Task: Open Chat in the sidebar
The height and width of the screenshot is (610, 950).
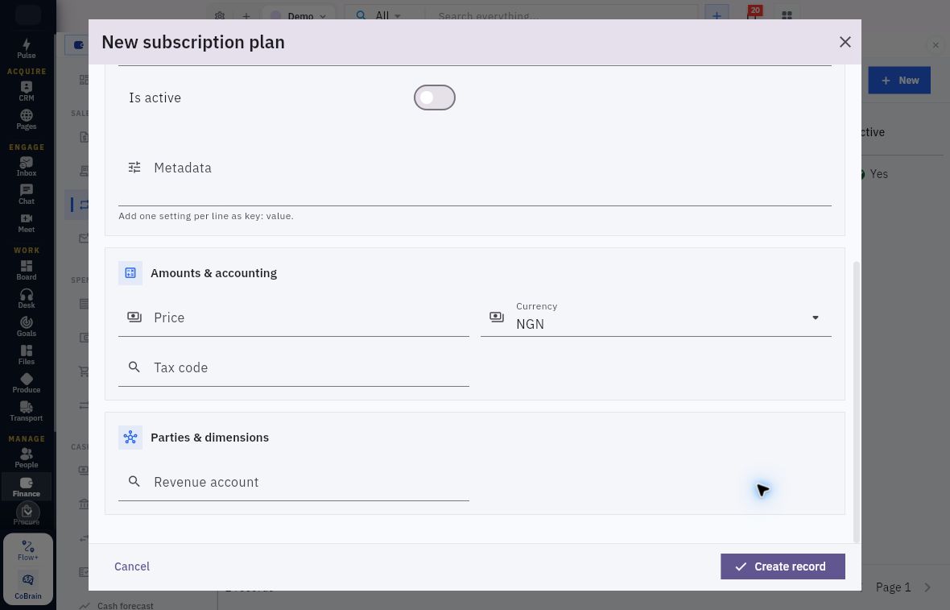Action: (x=26, y=195)
